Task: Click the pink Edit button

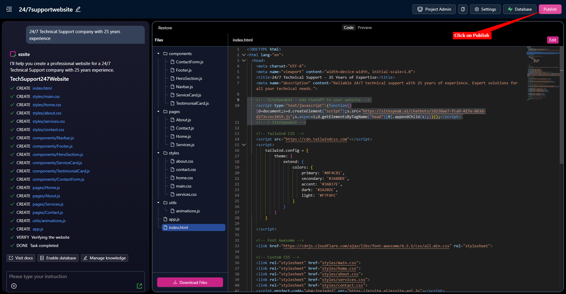Action: click(x=553, y=40)
